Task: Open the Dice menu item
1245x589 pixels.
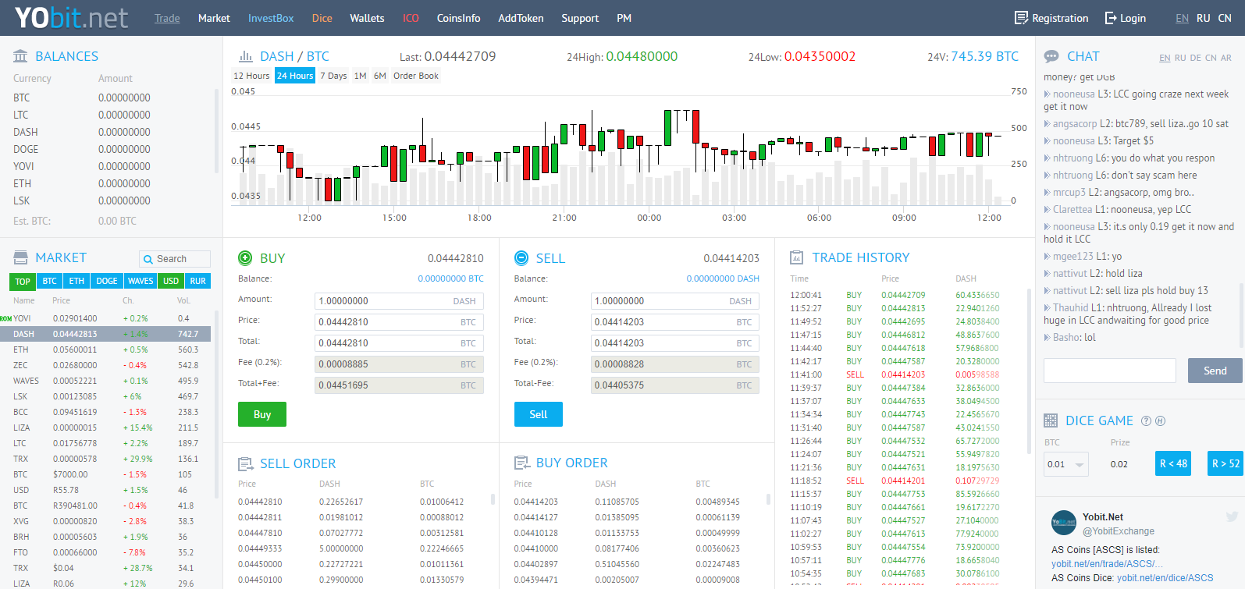Action: pos(322,18)
